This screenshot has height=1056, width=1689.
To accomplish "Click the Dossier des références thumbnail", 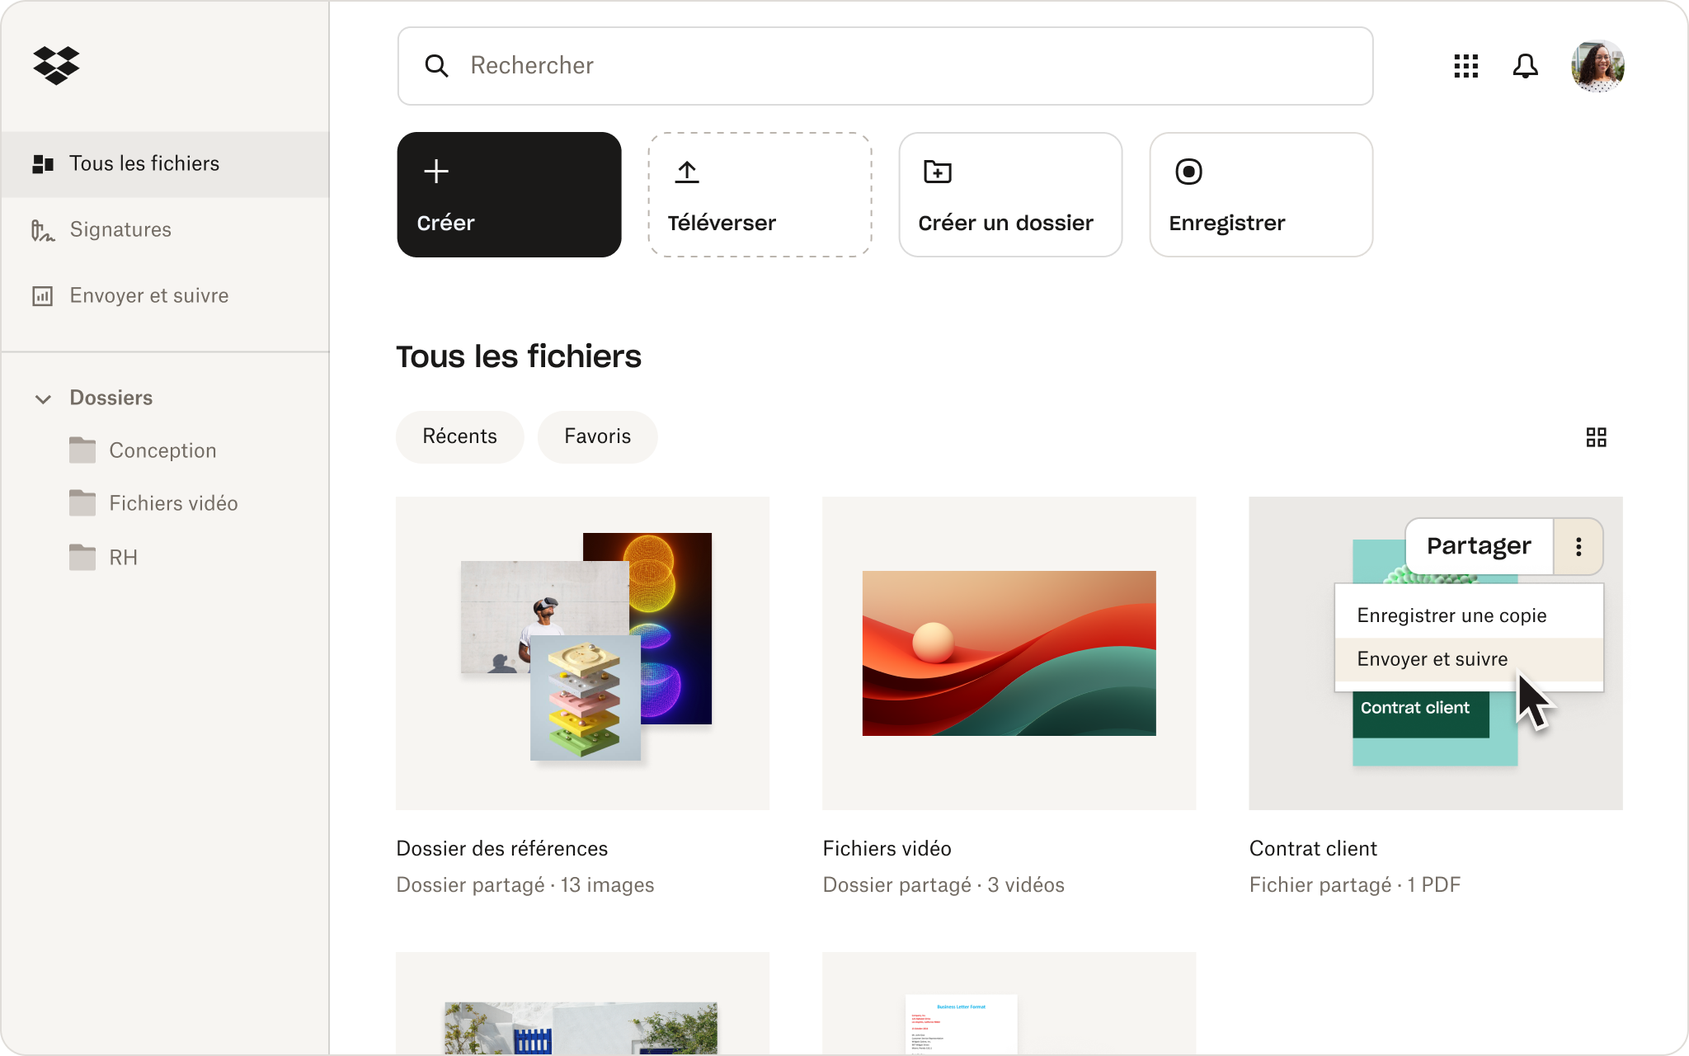I will [x=584, y=653].
